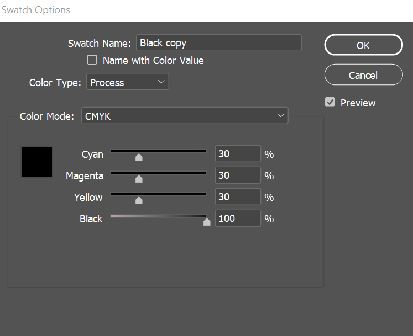Click the Cancel button
Viewport: 413px width, 336px height.
[363, 75]
